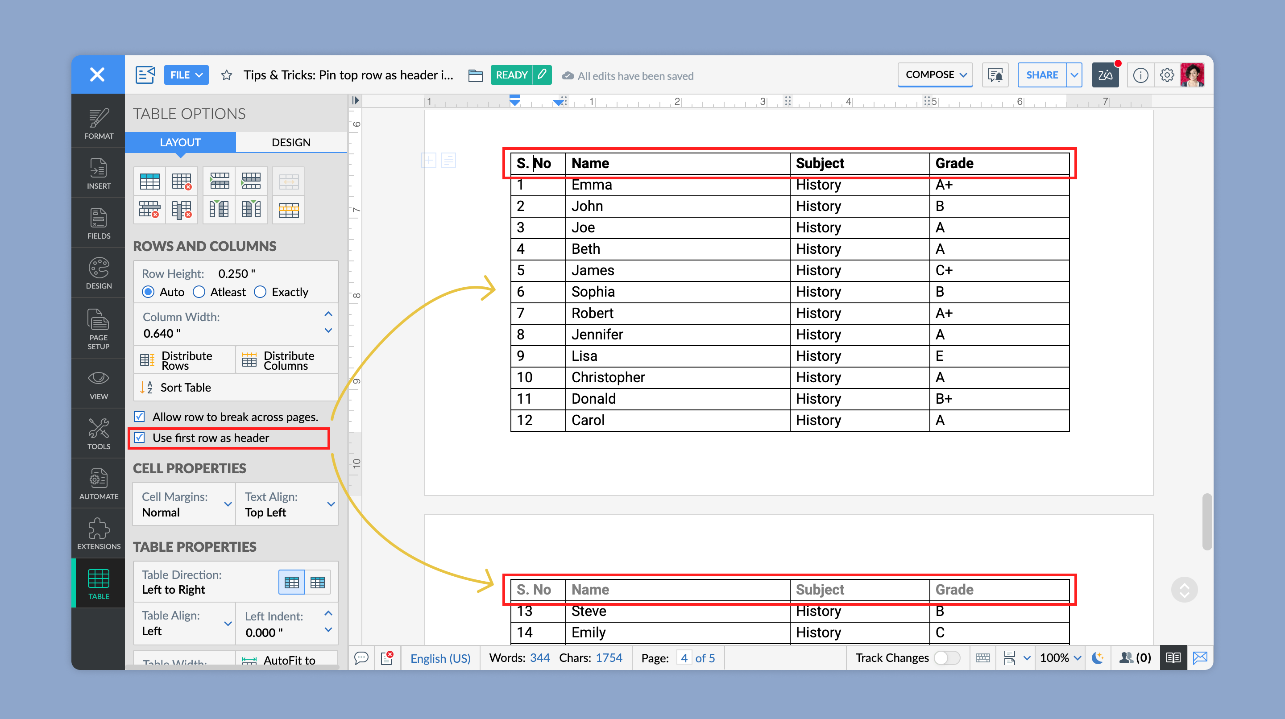Select the Exactly row height radio button

[x=260, y=292]
